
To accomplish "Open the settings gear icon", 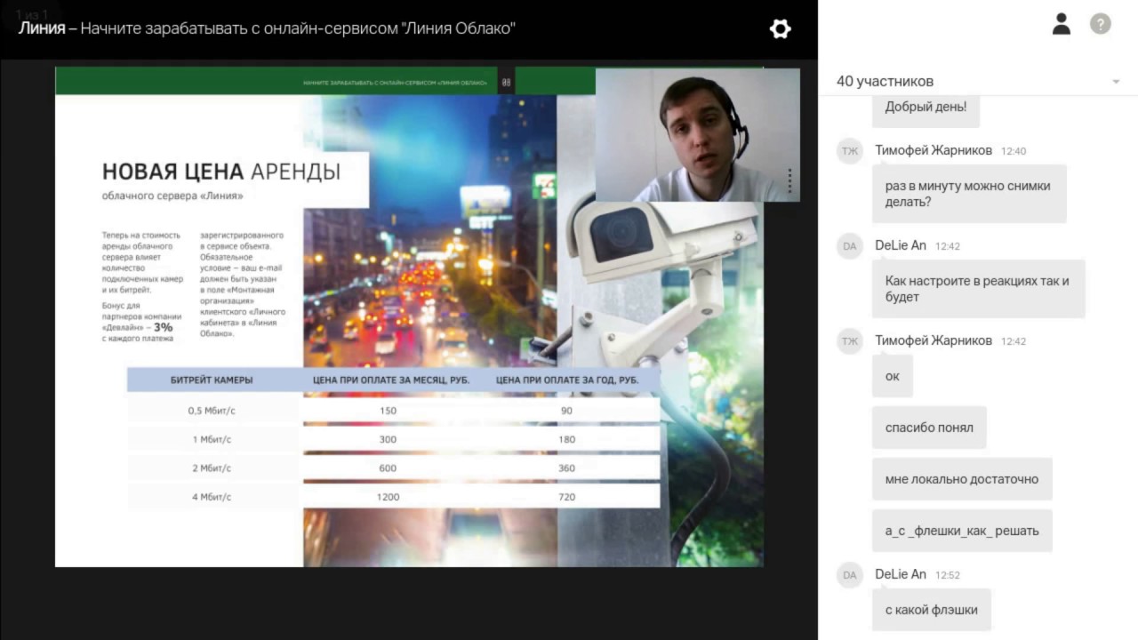I will [780, 28].
